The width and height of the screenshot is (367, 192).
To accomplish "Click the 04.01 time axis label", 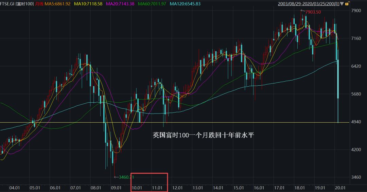I will coord(15,188).
